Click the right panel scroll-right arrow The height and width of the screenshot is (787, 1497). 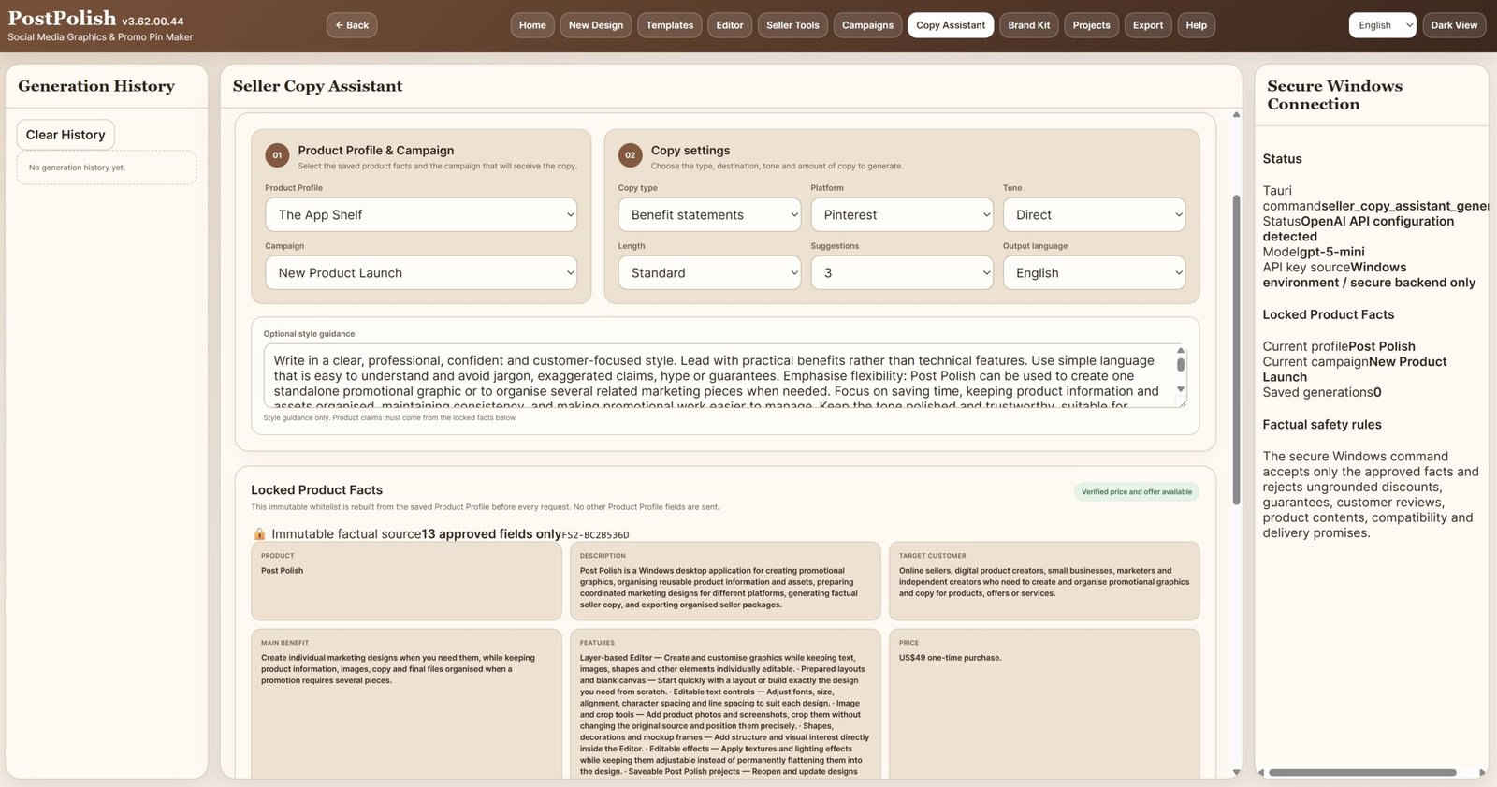tap(1482, 772)
